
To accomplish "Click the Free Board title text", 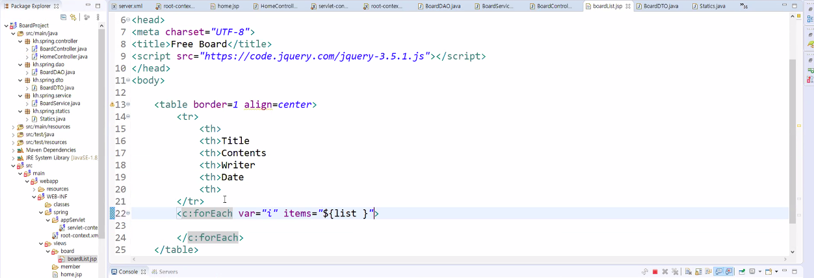I will (x=198, y=44).
